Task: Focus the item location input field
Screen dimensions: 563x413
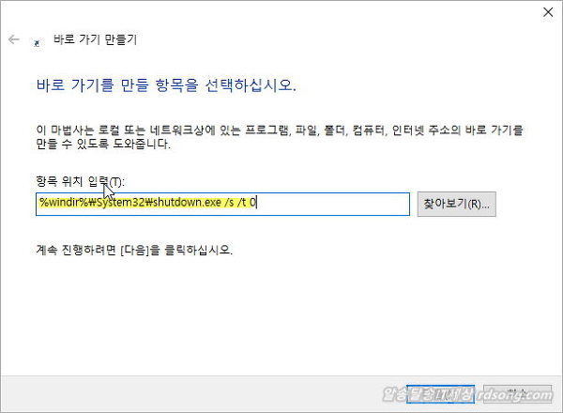Action: tap(222, 204)
